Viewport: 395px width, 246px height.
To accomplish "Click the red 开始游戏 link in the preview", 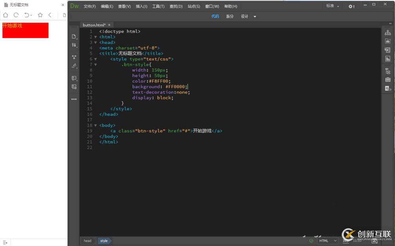I will [12, 26].
